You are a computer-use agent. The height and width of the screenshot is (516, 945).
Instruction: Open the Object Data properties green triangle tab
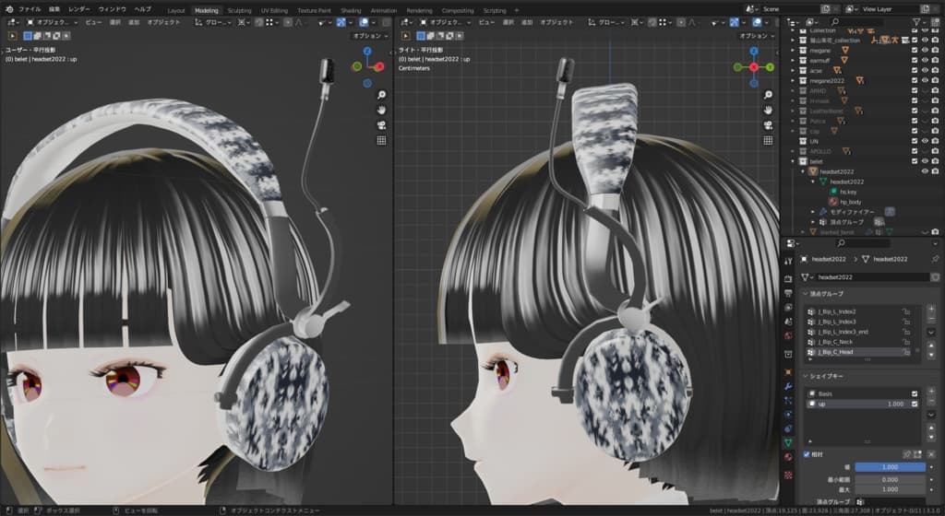click(x=788, y=442)
